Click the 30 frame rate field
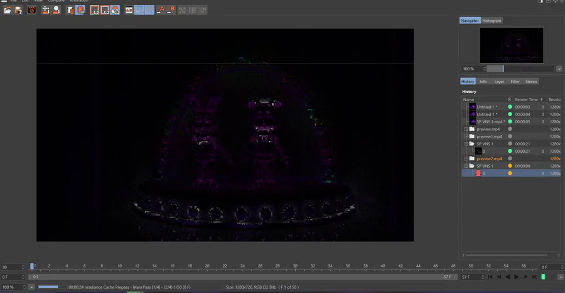The width and height of the screenshot is (565, 293). [13, 267]
